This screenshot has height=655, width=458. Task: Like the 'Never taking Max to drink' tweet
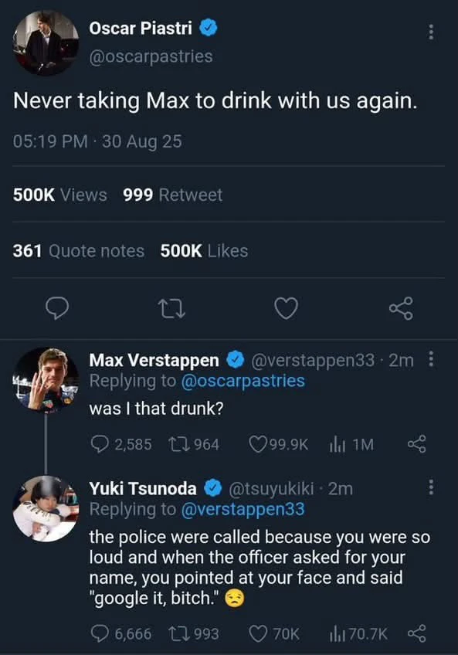(287, 308)
